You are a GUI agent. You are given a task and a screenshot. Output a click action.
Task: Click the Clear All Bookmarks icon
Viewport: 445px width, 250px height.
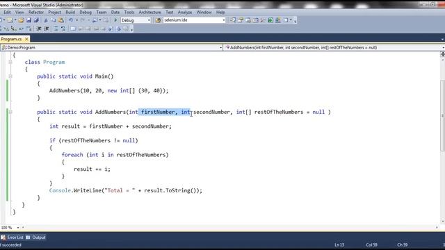126,28
